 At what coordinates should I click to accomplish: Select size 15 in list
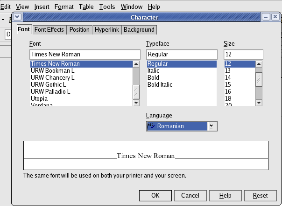pyautogui.click(x=240, y=85)
